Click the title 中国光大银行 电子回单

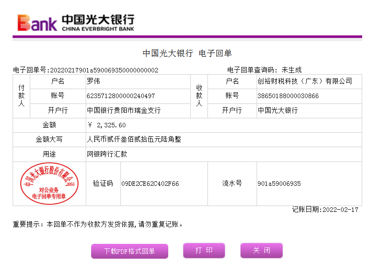[x=187, y=53]
